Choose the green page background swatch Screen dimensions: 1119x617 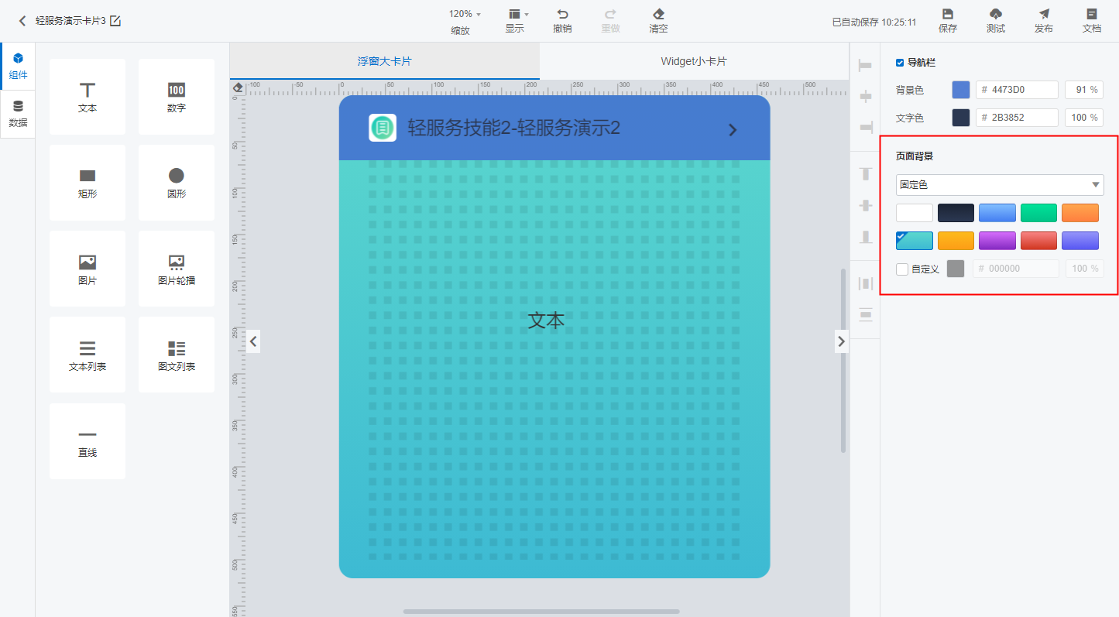point(1038,213)
